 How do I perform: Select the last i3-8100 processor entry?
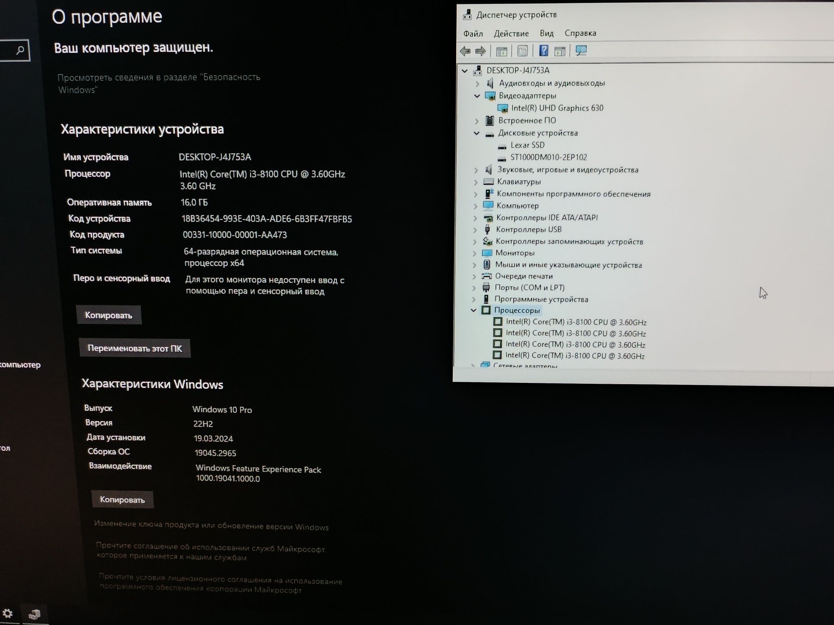coord(575,355)
